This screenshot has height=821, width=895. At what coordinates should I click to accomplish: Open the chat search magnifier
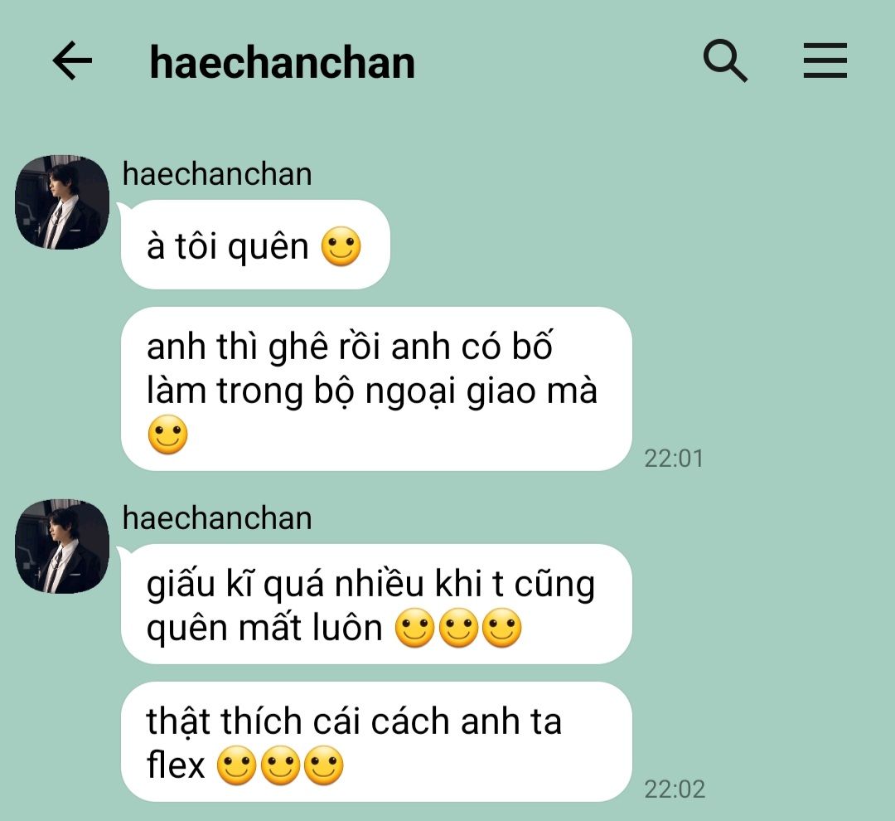point(725,61)
